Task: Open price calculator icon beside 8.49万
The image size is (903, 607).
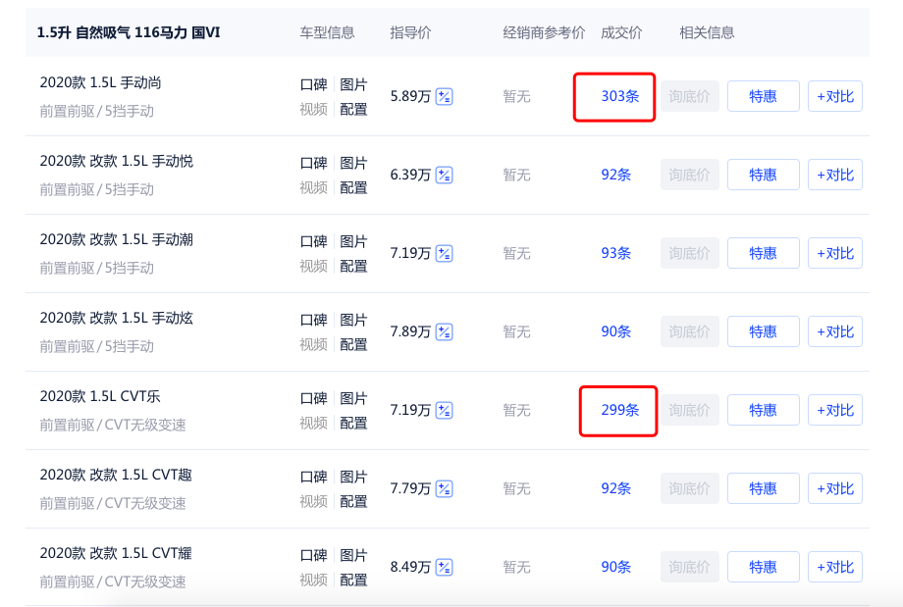Action: 444,568
